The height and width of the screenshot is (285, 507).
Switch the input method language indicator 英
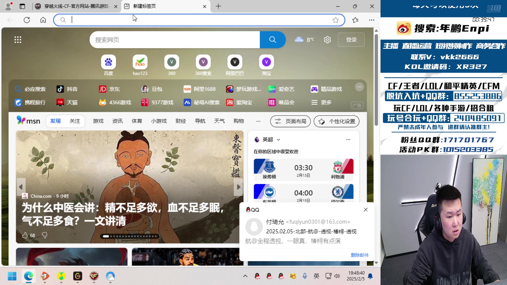pos(316,276)
